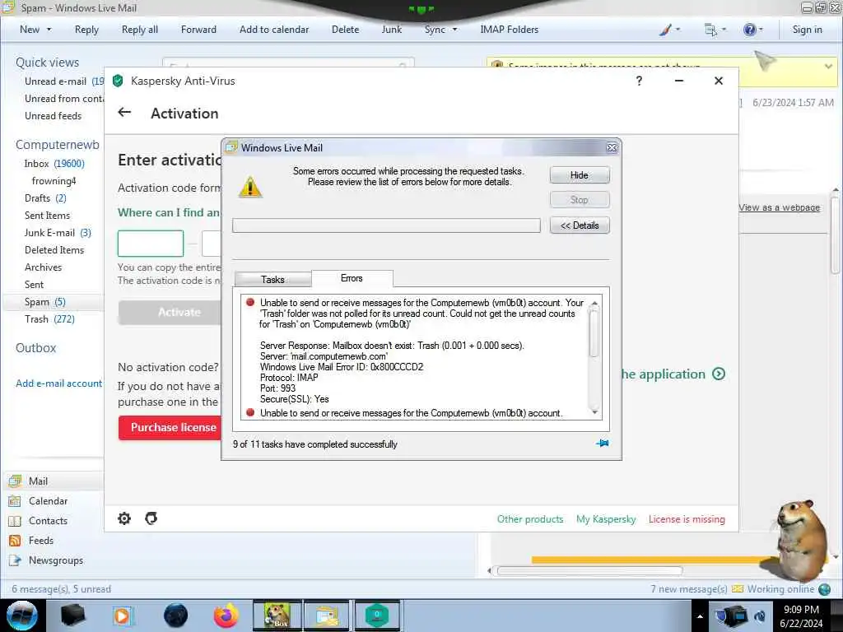Click Add e-mail account link
The image size is (843, 632).
point(58,383)
